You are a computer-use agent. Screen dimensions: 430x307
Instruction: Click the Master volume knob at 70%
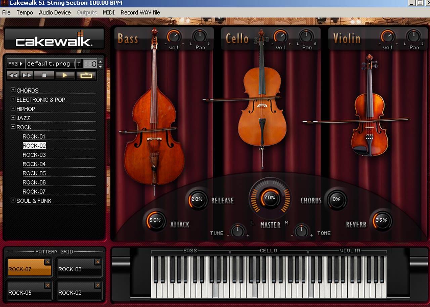pos(269,198)
